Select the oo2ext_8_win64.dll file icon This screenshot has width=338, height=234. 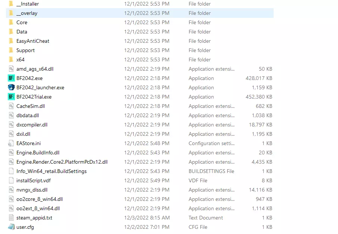(11, 208)
